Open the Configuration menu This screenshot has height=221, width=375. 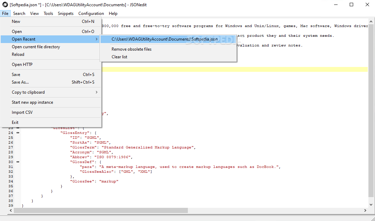point(91,14)
